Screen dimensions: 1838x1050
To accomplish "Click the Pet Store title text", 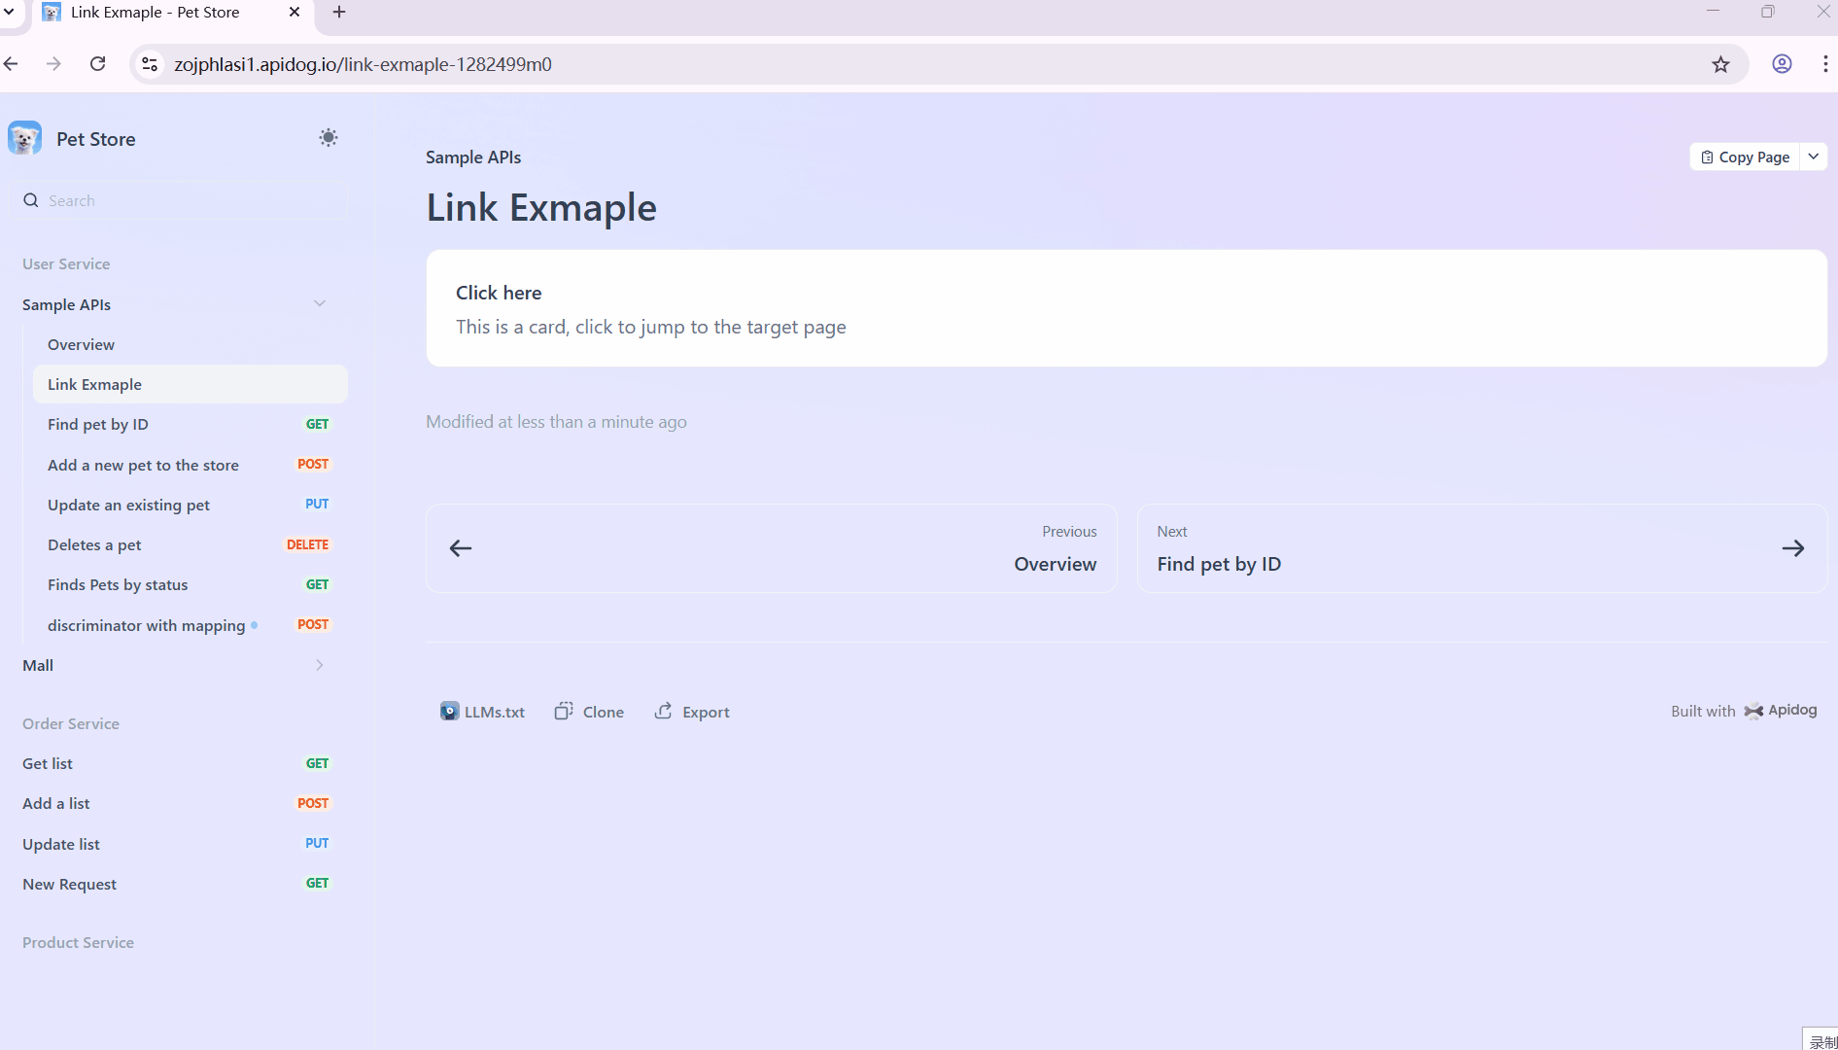I will (95, 139).
